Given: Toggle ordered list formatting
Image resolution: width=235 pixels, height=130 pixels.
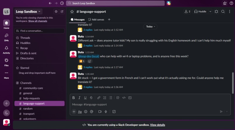Looking at the screenshot, I should click(105, 98).
